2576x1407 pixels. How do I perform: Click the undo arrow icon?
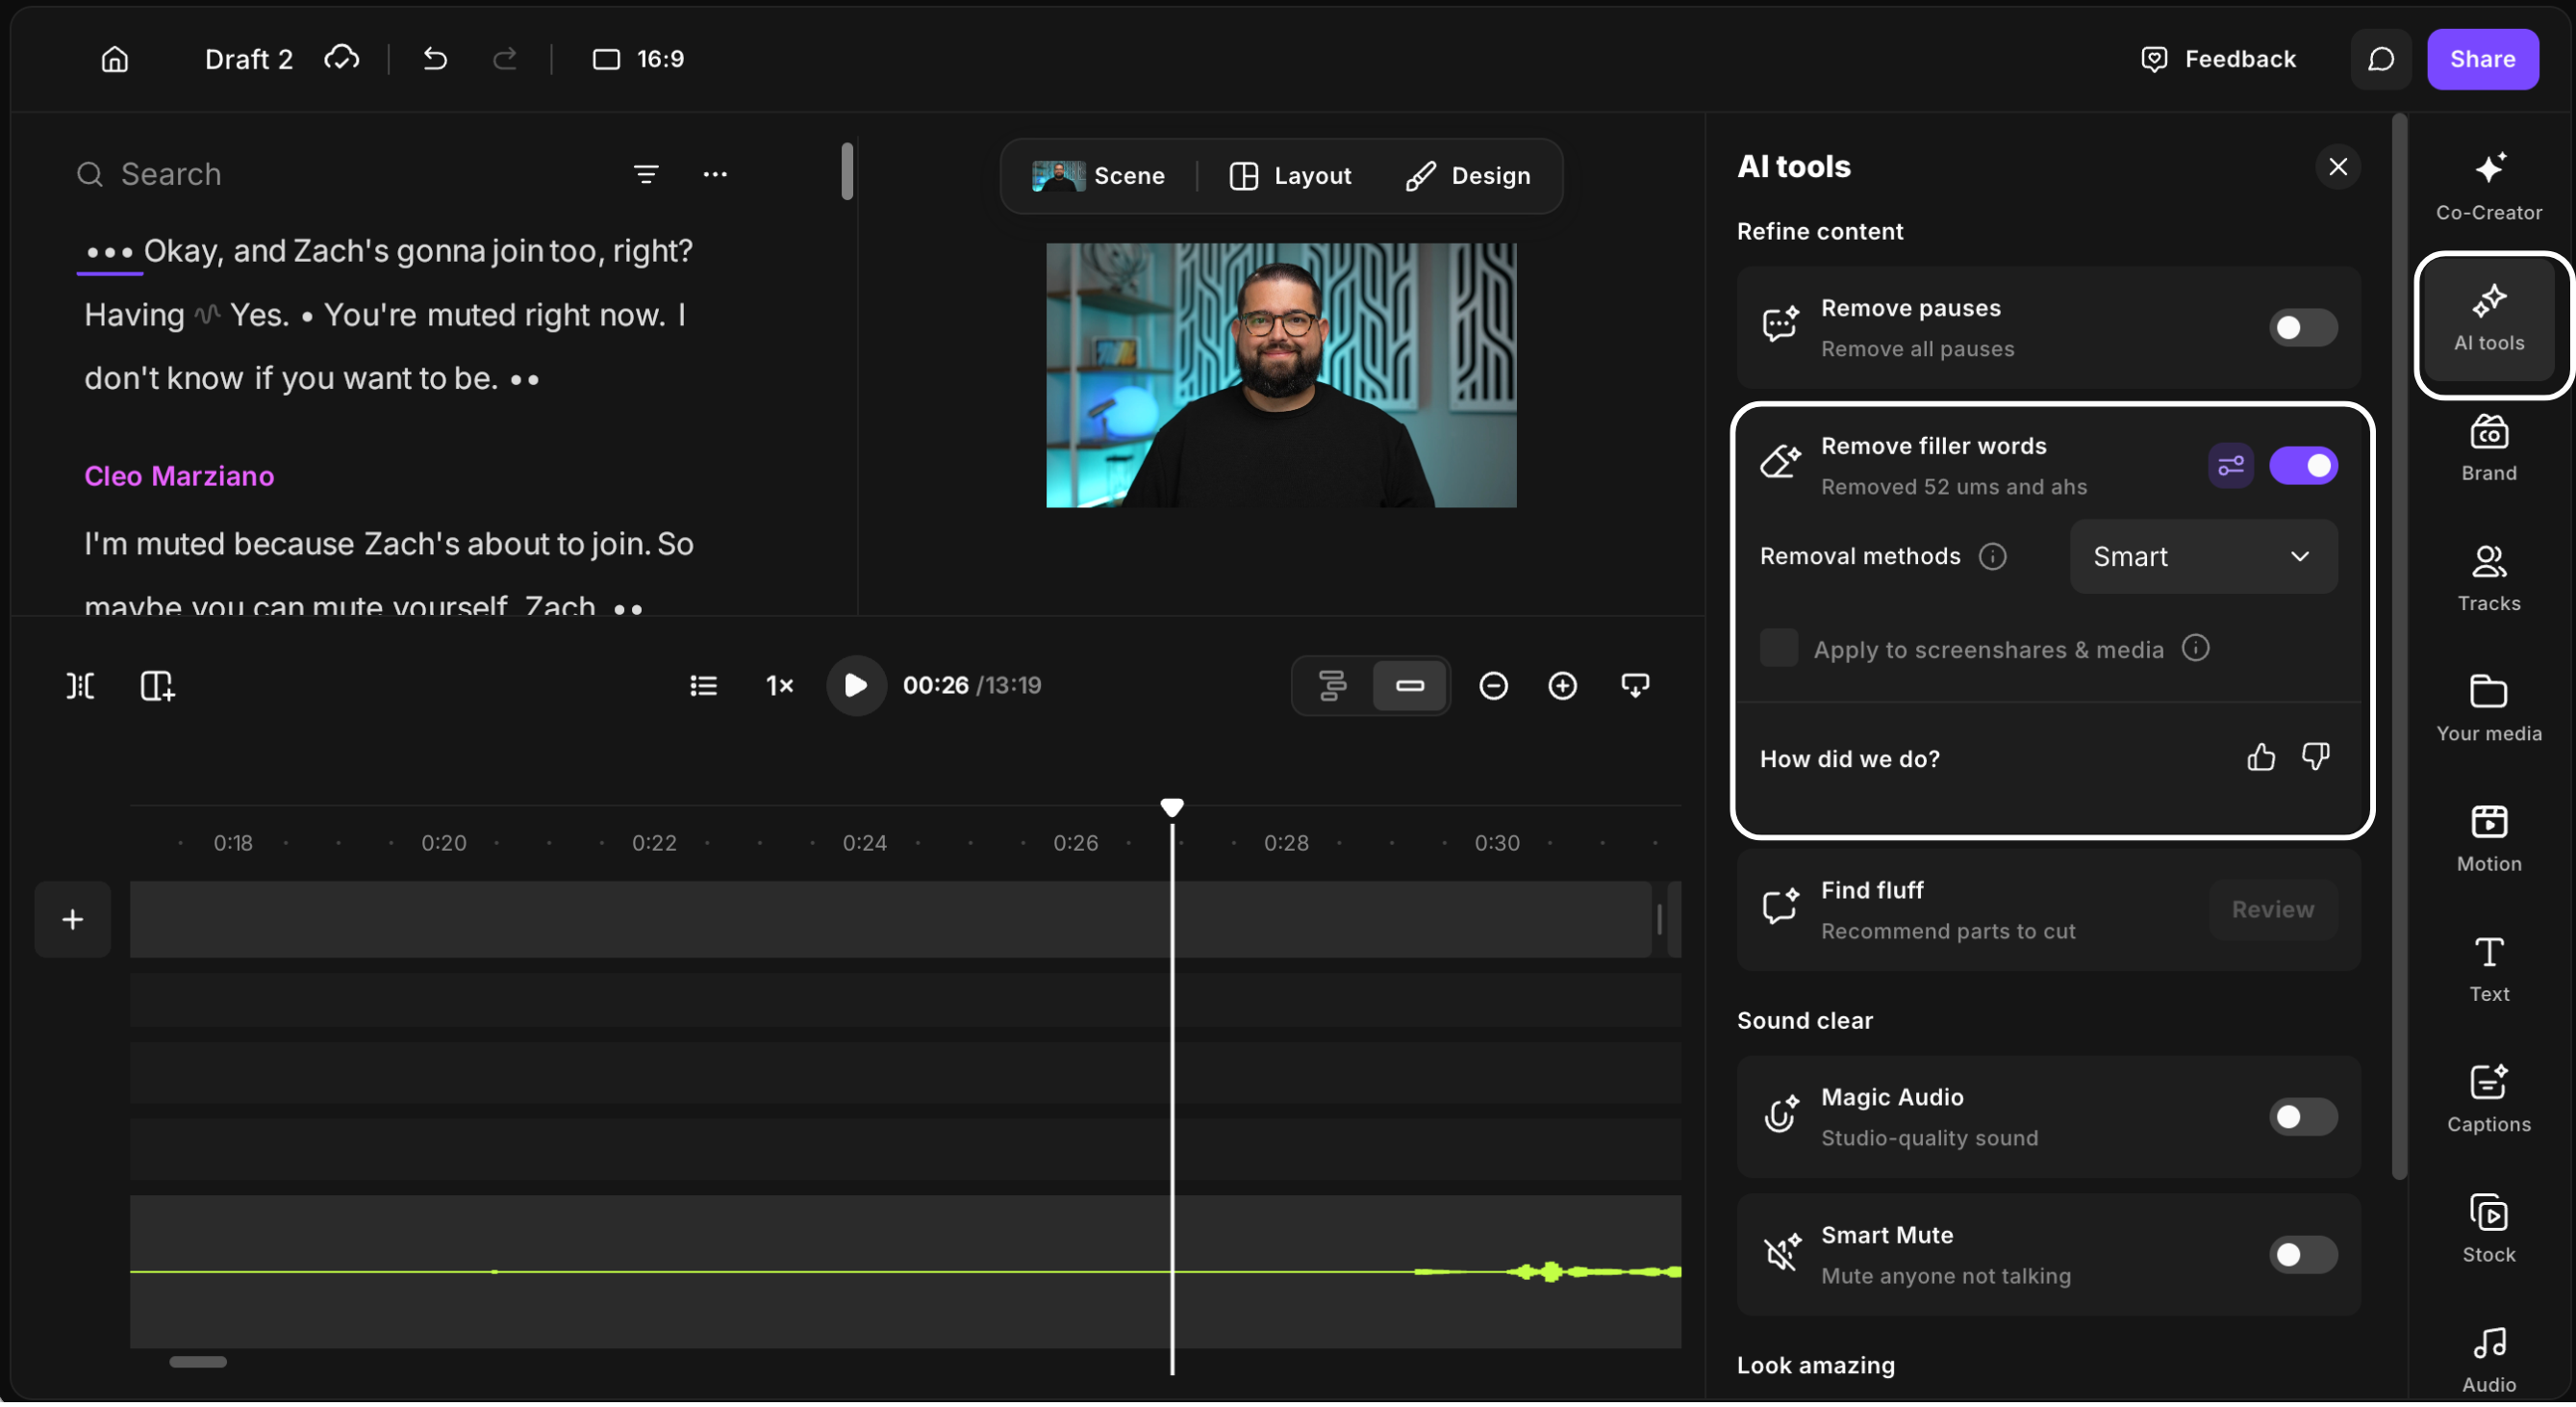pos(435,59)
